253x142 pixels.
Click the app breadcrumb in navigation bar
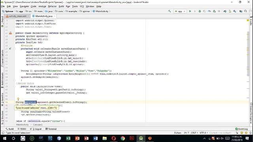point(20,11)
